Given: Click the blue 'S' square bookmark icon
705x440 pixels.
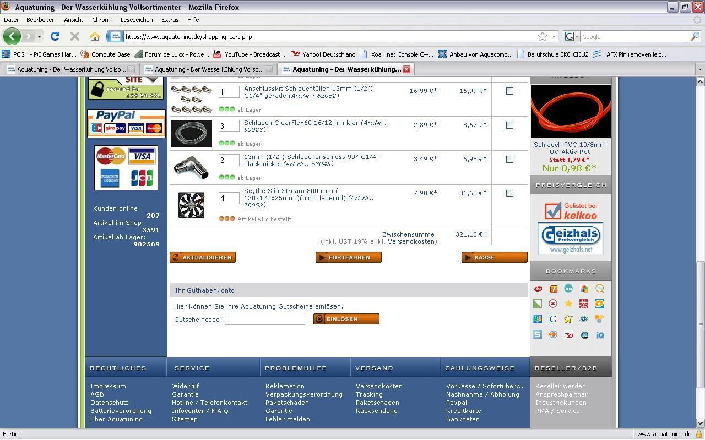Looking at the screenshot, I should point(538,334).
